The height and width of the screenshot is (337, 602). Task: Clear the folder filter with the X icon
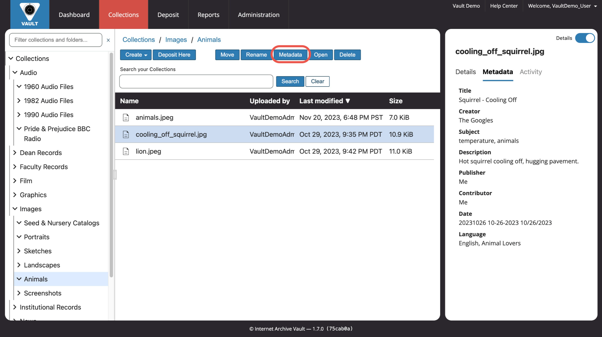tap(108, 40)
